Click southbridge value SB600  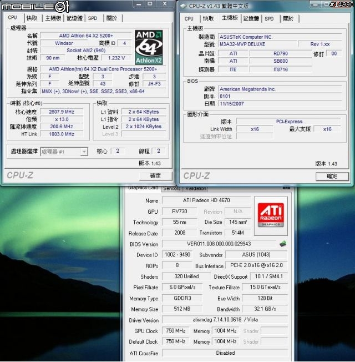[x=281, y=61]
